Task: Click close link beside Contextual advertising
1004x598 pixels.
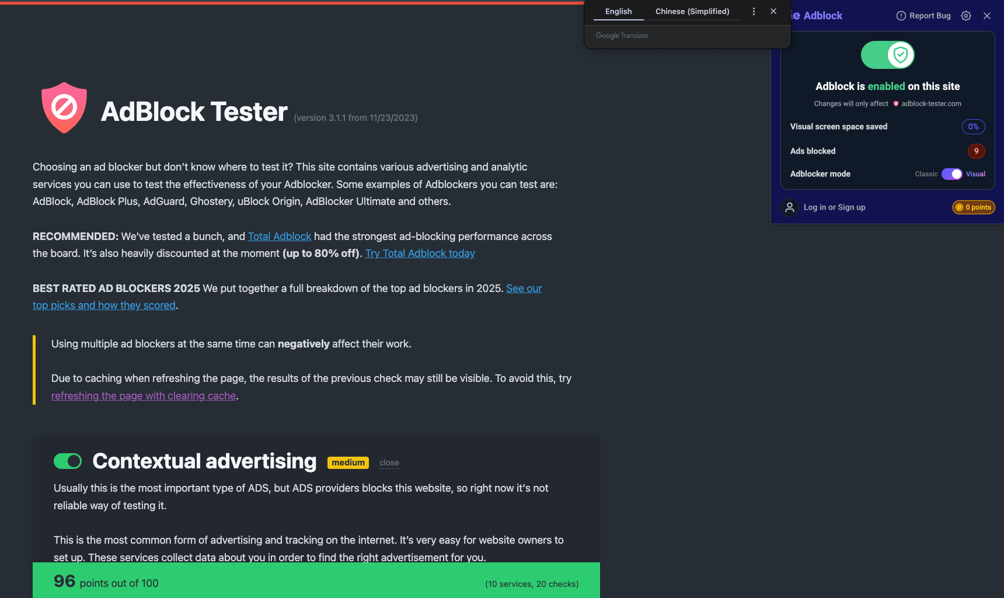Action: 389,463
